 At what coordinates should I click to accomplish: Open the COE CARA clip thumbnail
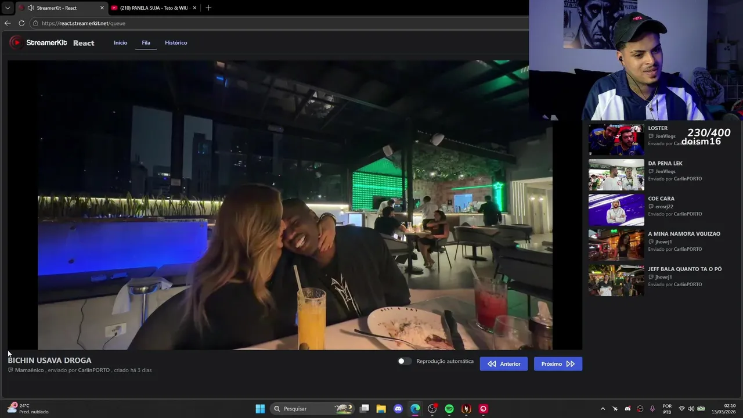[616, 210]
